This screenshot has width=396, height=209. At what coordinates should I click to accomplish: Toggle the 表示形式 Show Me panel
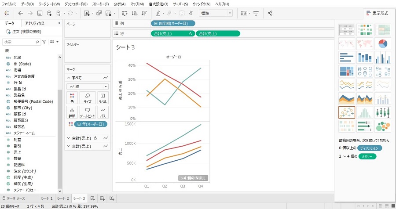377,13
